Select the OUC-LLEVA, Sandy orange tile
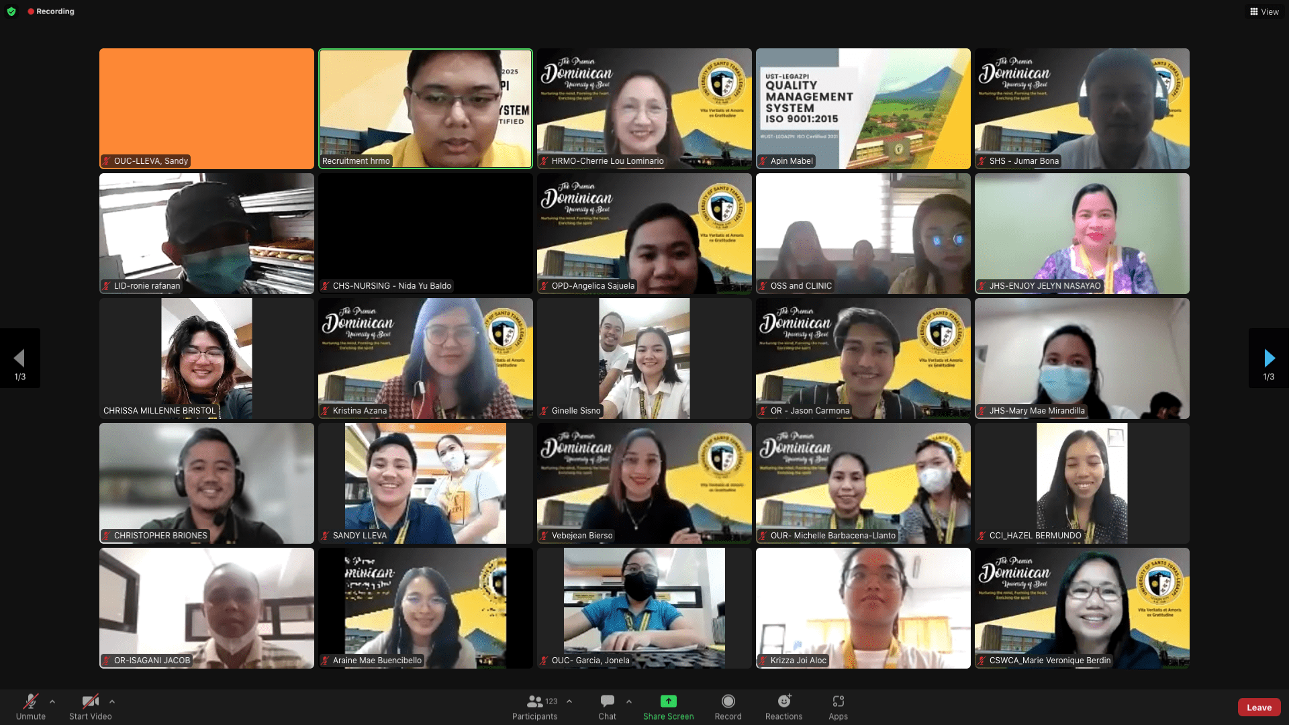This screenshot has width=1289, height=725. [x=206, y=108]
